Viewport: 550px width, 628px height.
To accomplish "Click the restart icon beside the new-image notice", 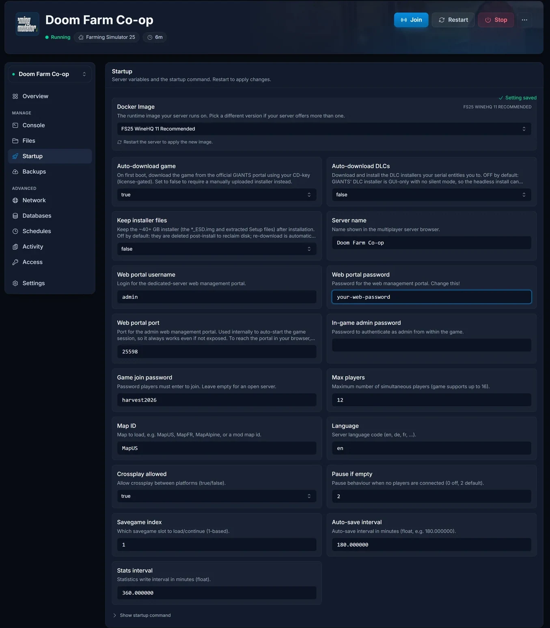I will 119,142.
